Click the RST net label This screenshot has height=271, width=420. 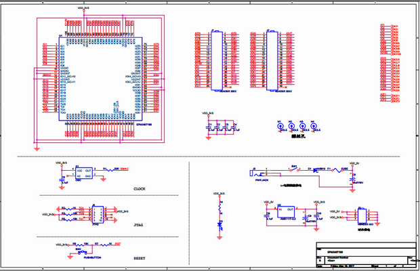(117, 244)
